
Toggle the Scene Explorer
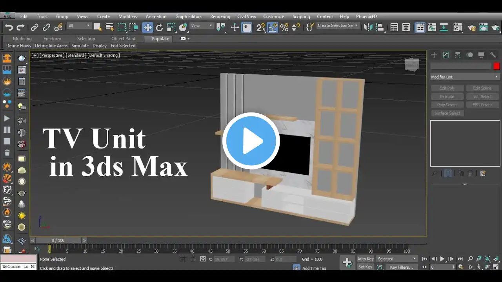394,27
